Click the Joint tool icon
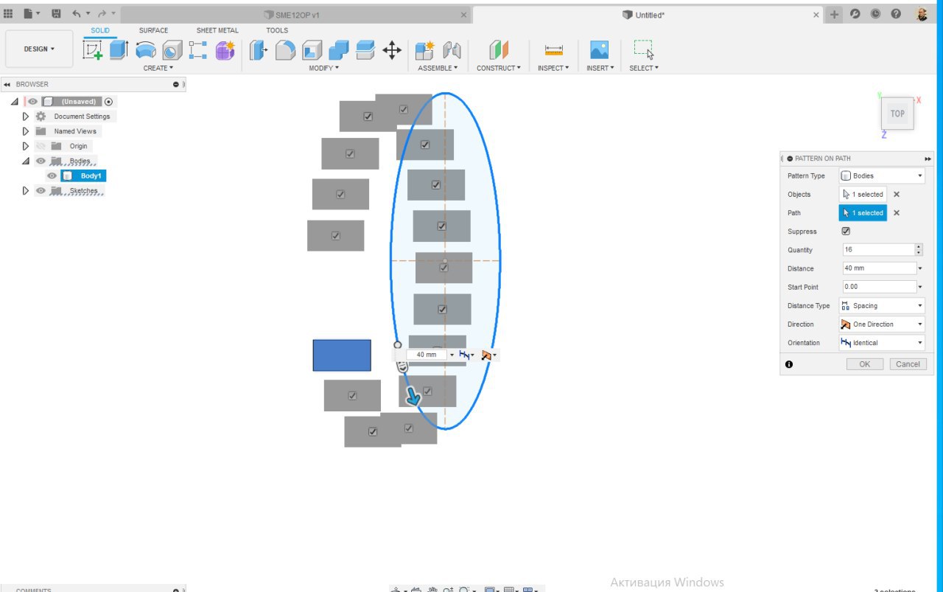943x592 pixels. [452, 50]
